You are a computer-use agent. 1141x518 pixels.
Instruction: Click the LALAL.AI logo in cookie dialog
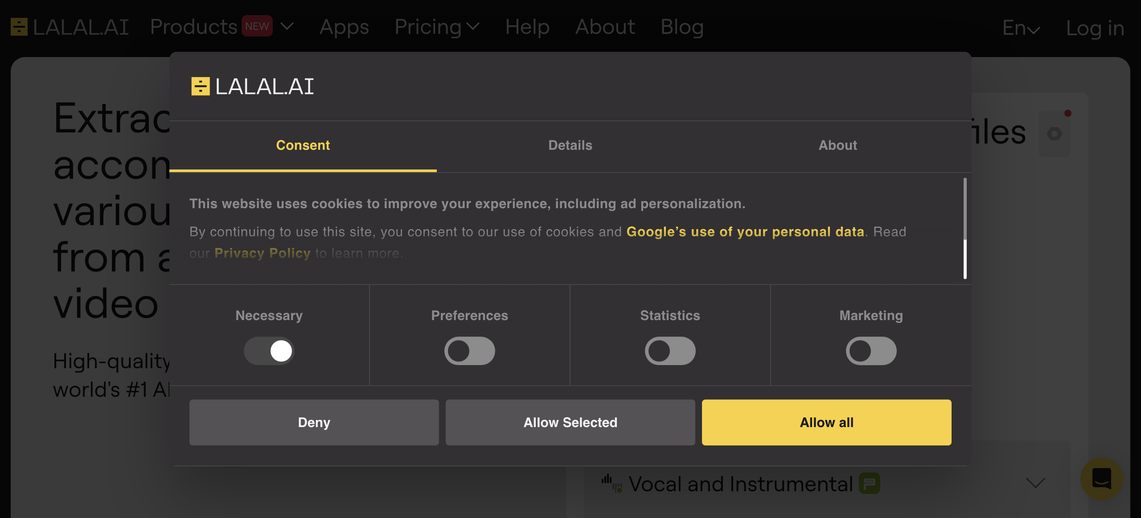252,86
